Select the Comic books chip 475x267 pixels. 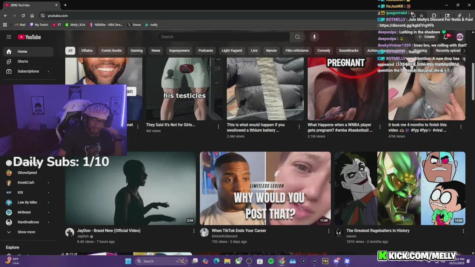[112, 50]
